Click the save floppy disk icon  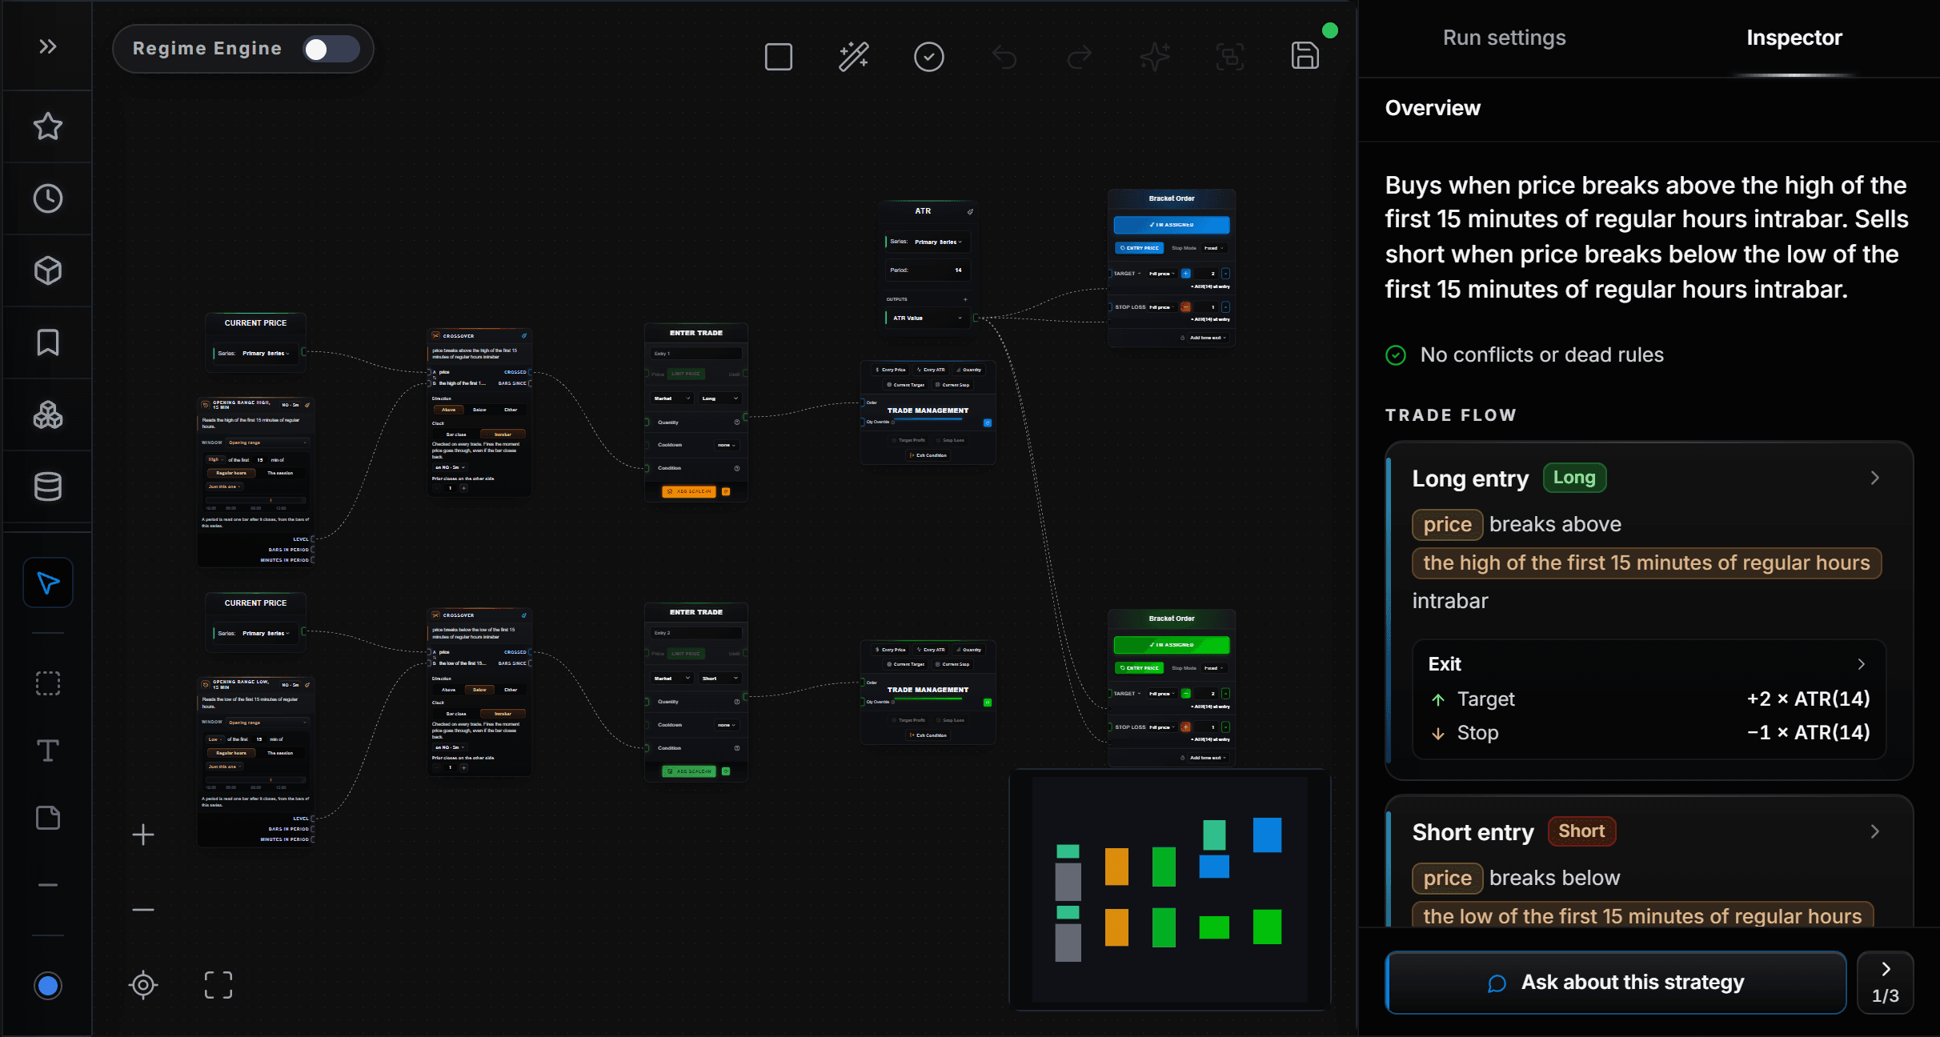click(x=1305, y=55)
